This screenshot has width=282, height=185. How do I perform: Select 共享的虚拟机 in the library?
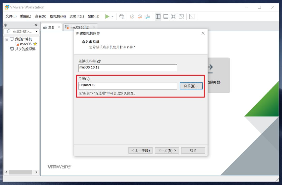[25, 49]
